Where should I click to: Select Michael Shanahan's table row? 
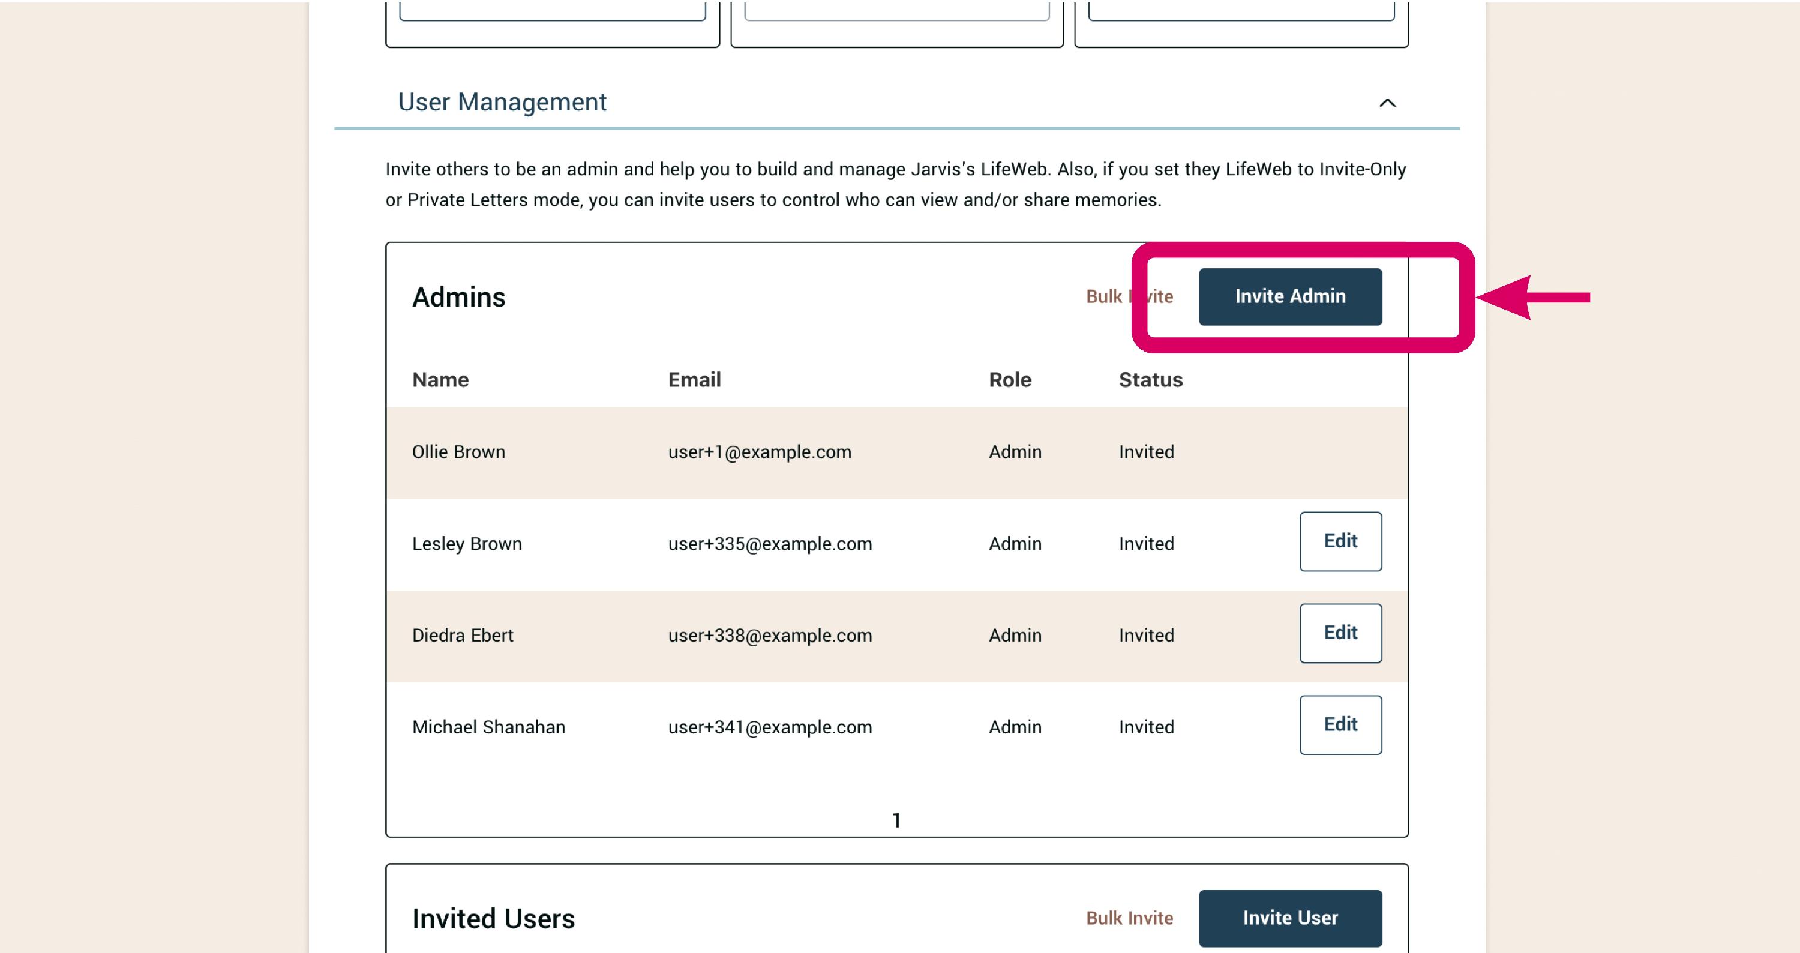click(x=839, y=727)
